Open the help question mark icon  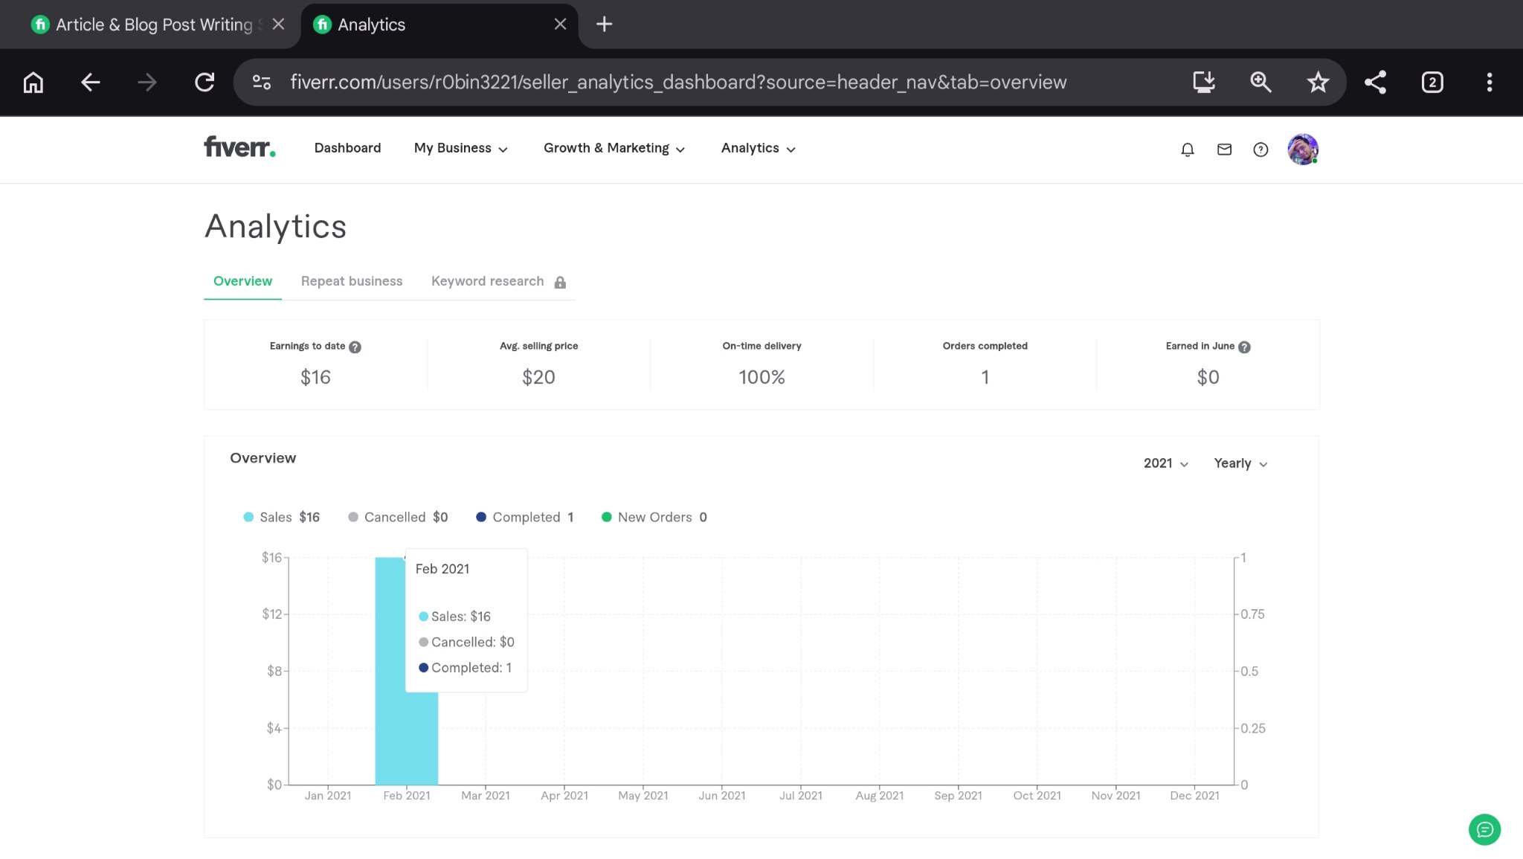coord(1260,149)
